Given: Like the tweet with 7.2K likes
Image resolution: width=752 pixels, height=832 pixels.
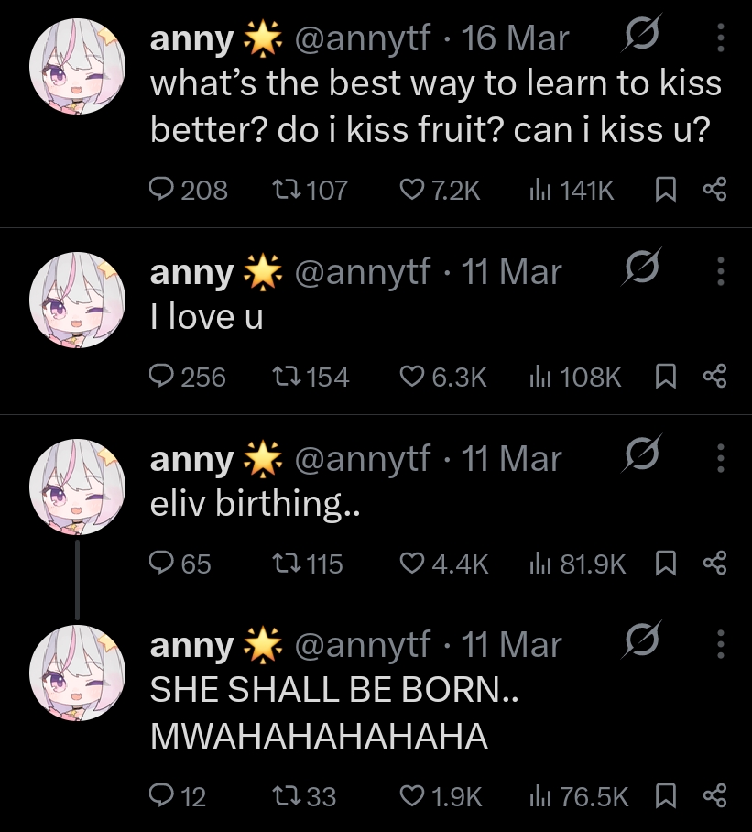Looking at the screenshot, I should point(440,190).
